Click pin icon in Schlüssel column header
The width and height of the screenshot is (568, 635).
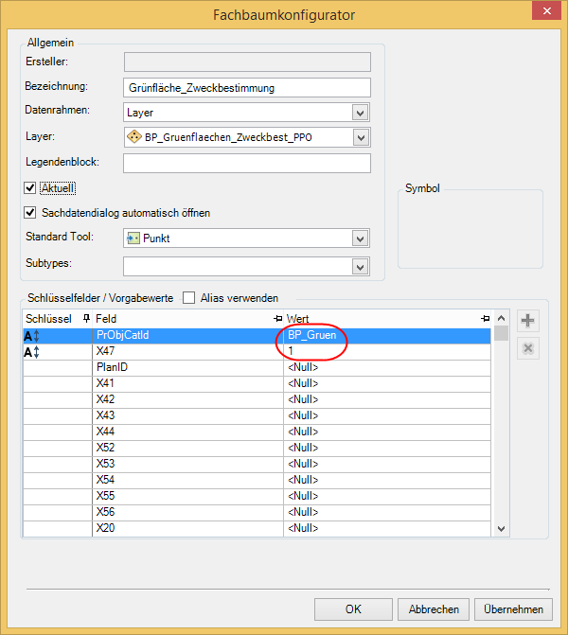[x=87, y=319]
